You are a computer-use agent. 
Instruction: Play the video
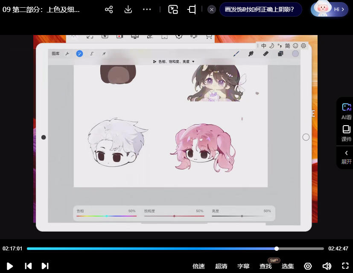pos(10,266)
